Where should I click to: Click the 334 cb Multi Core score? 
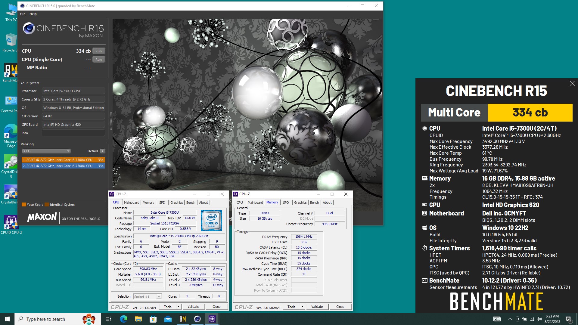click(x=530, y=113)
